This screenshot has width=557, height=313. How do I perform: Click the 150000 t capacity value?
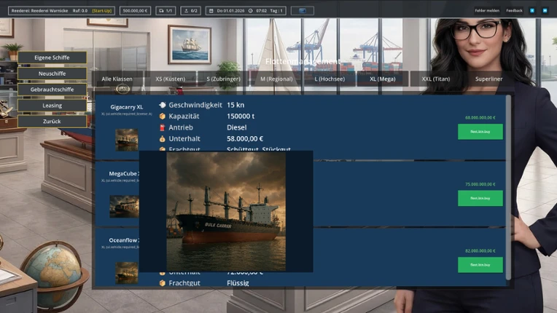241,116
